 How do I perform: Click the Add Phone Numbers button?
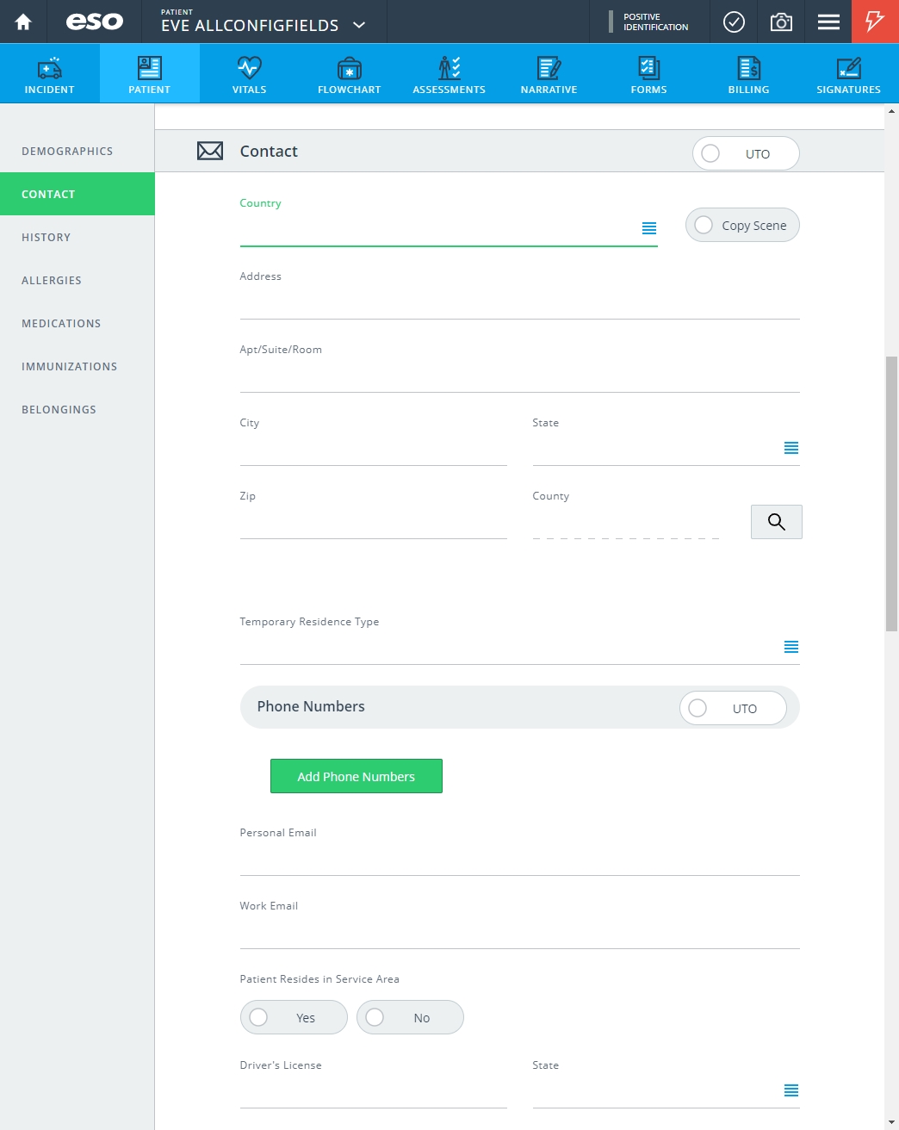click(356, 776)
